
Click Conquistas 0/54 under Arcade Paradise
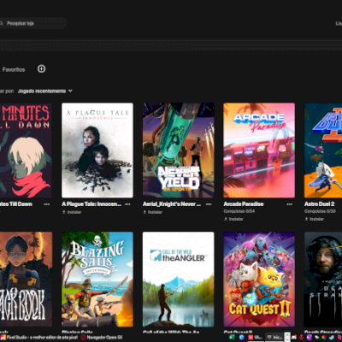(239, 211)
